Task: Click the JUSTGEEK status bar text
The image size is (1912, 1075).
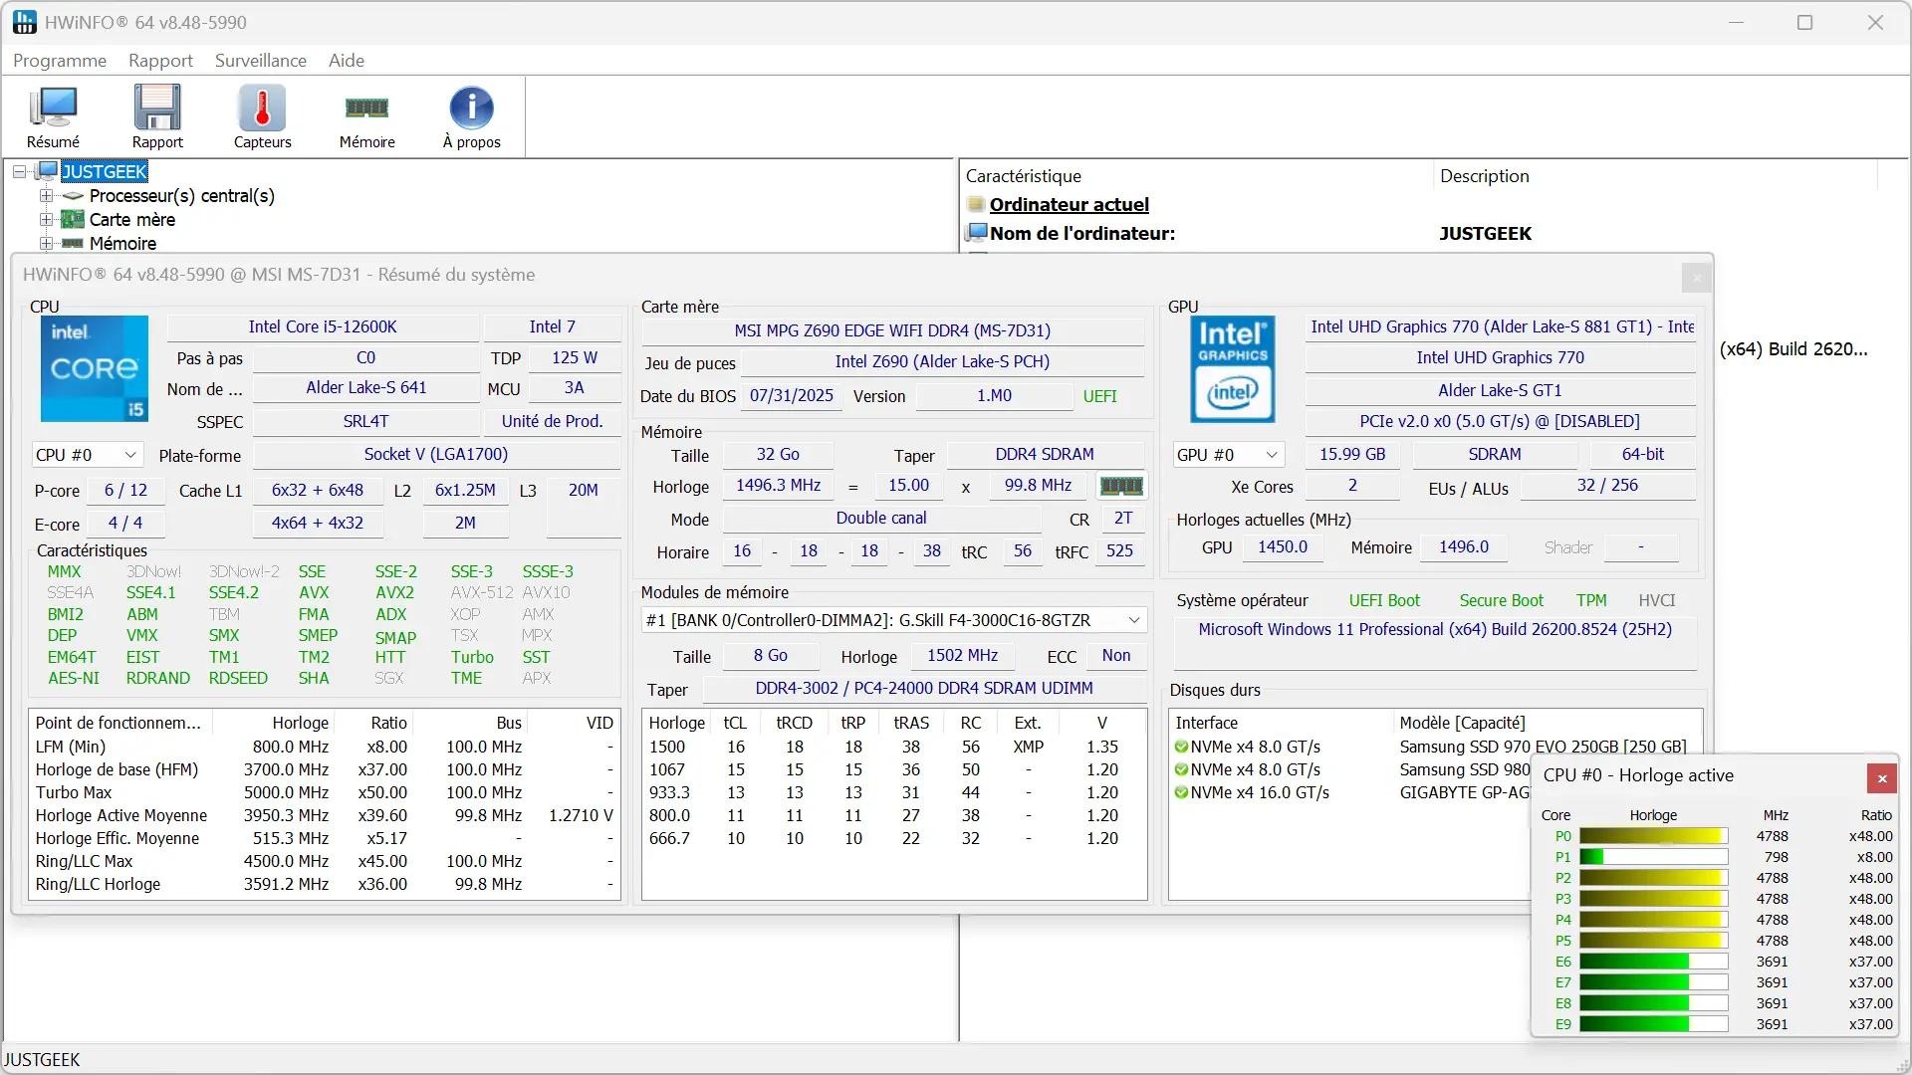Action: point(42,1060)
